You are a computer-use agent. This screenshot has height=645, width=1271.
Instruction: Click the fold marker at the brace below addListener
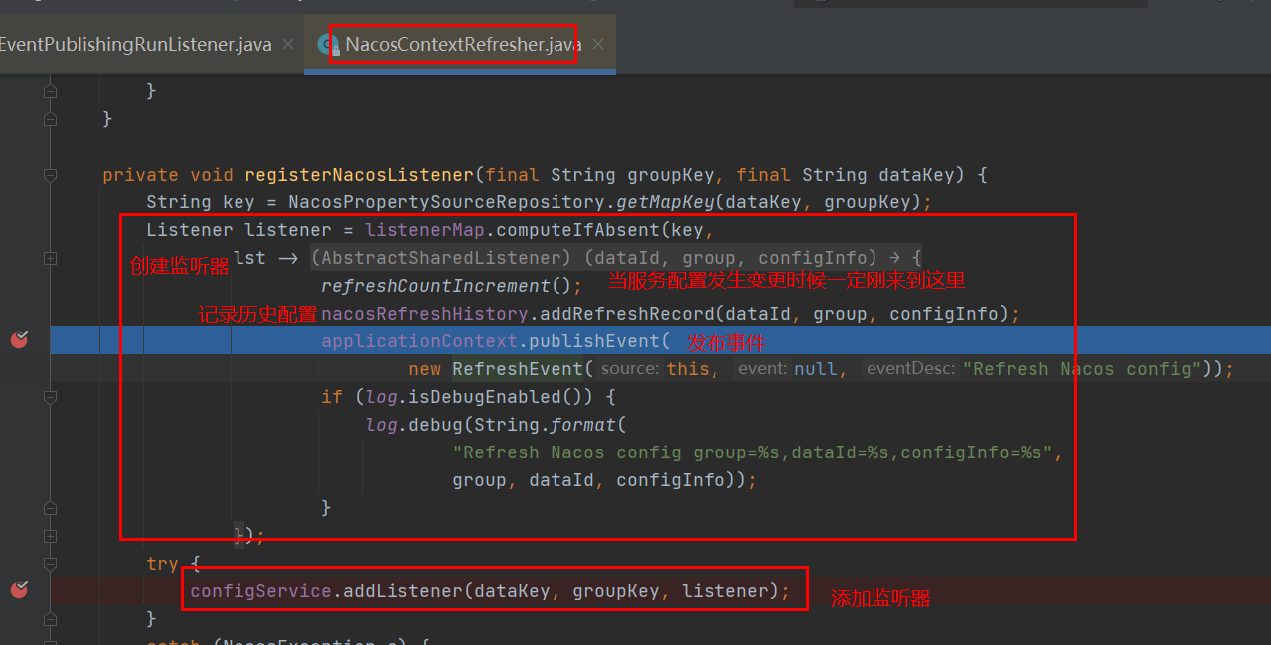point(50,619)
